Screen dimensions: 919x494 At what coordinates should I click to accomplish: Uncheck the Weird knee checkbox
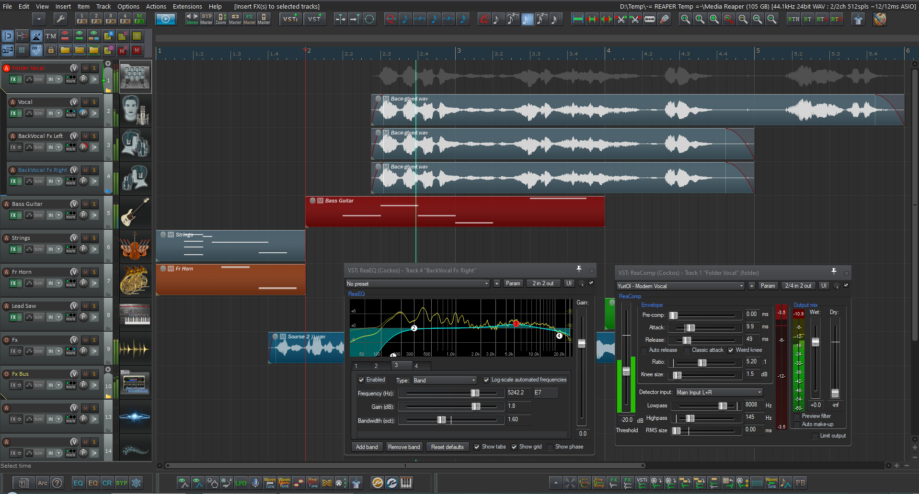(x=731, y=350)
